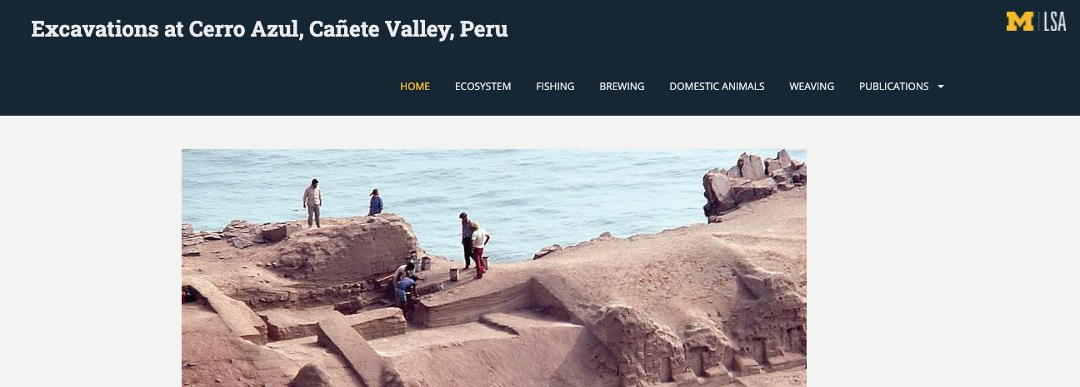The image size is (1080, 387).
Task: Go to the Home page tab
Action: click(x=415, y=87)
